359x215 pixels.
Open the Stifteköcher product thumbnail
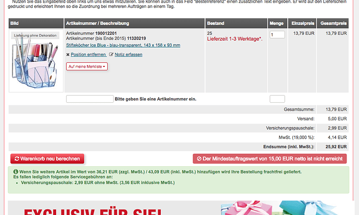pyautogui.click(x=35, y=61)
